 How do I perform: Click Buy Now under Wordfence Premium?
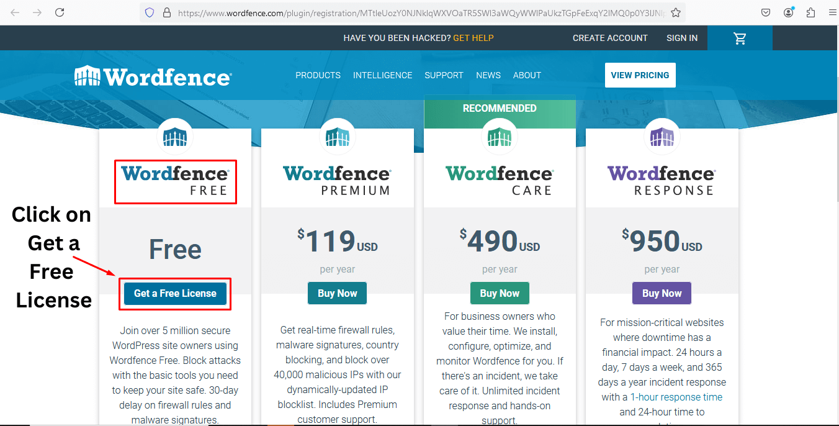tap(337, 293)
